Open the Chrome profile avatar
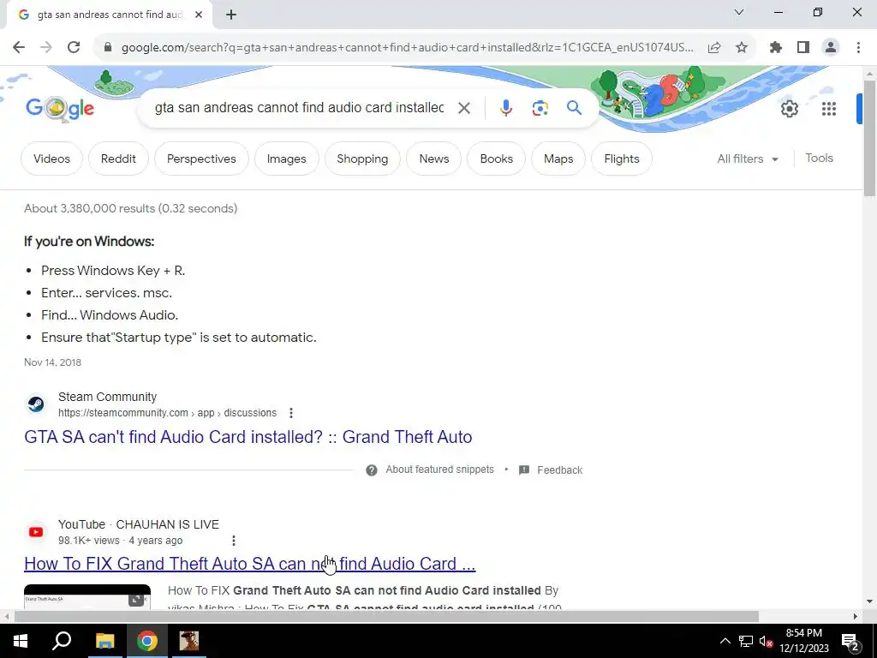Screen dimensions: 877x658 pyautogui.click(x=831, y=48)
